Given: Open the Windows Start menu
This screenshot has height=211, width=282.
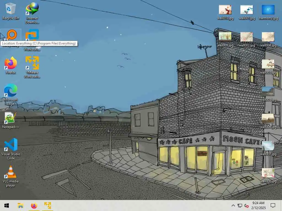Looking at the screenshot, I should (x=7, y=206).
